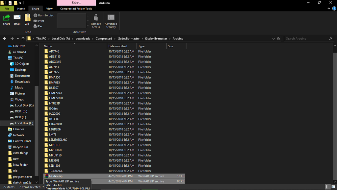This screenshot has height=190, width=337.
Task: Open Advanced security settings
Action: pos(111,21)
